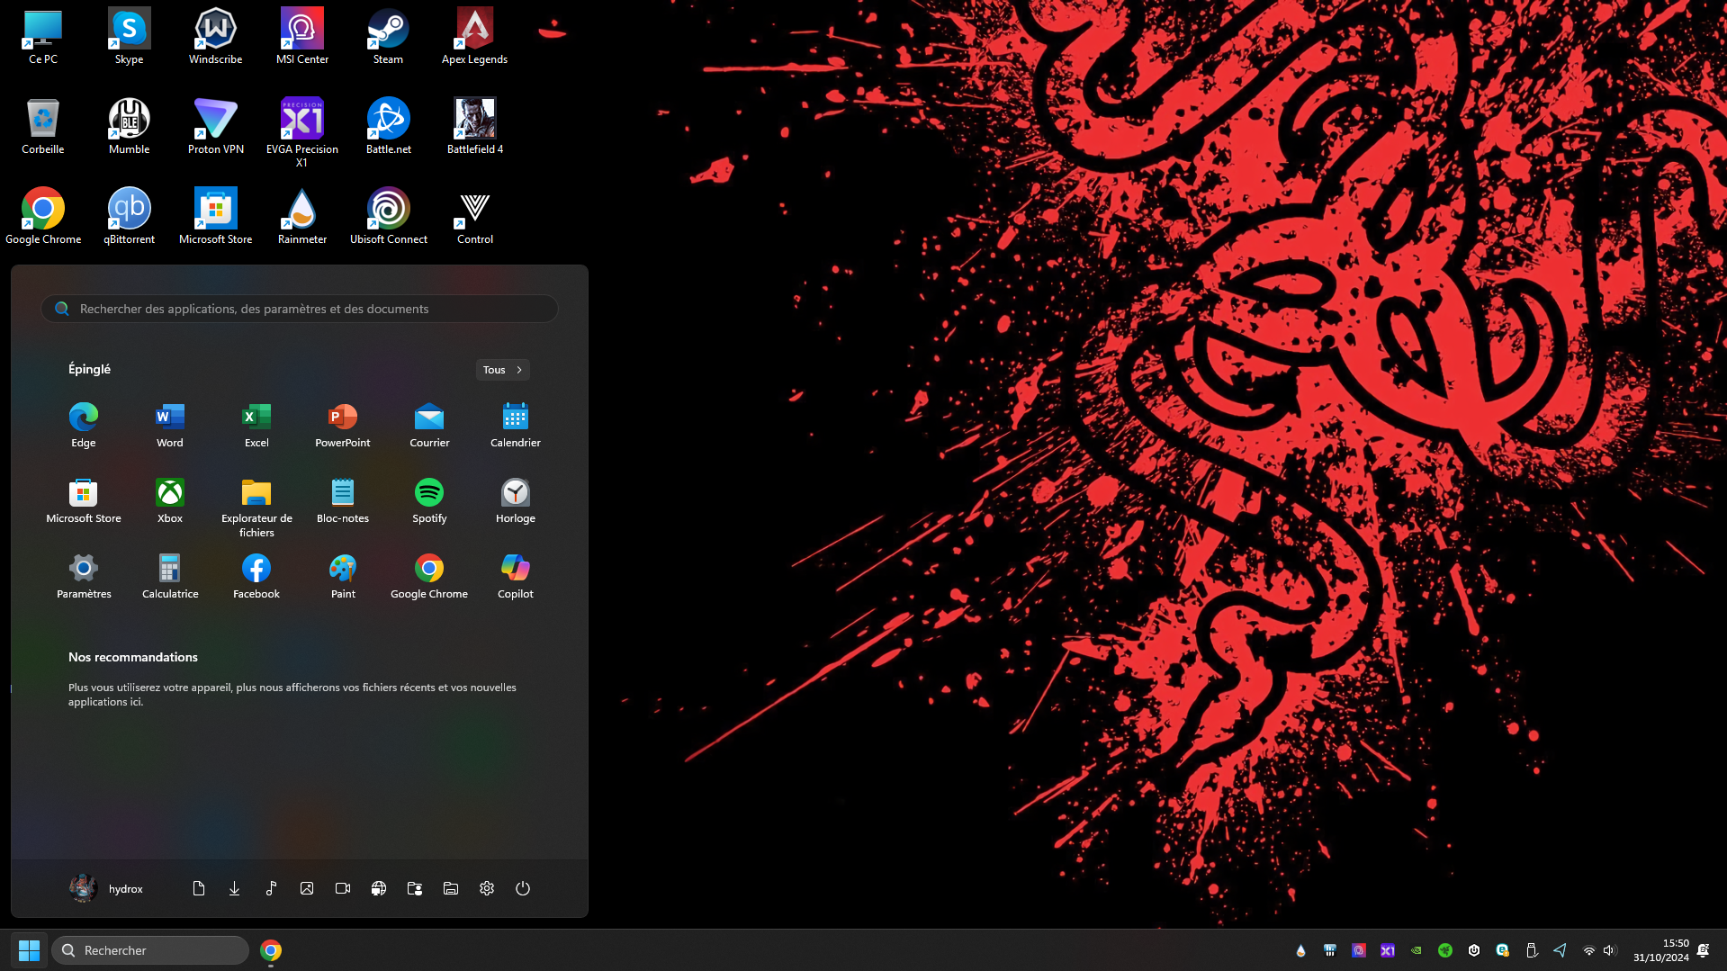The height and width of the screenshot is (971, 1727).
Task: Launch the Xbox app
Action: click(170, 500)
